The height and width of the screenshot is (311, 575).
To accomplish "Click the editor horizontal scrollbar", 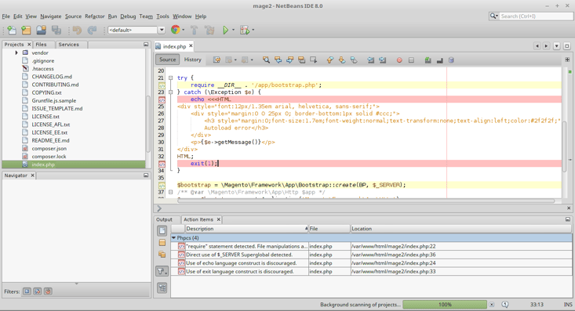I will tap(366, 201).
